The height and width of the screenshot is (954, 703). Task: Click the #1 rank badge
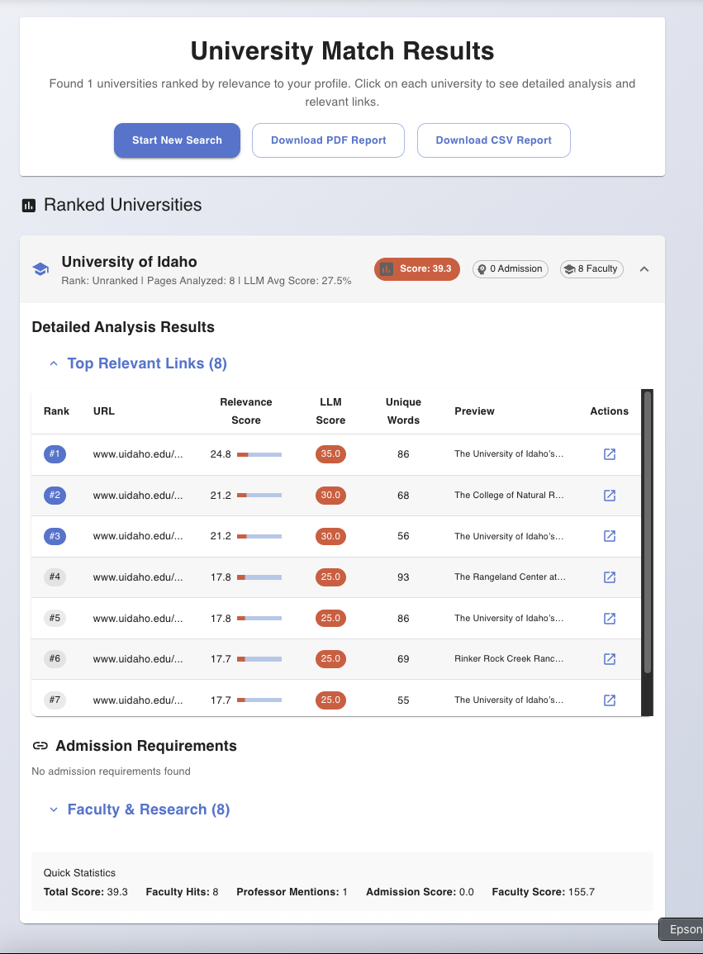55,454
